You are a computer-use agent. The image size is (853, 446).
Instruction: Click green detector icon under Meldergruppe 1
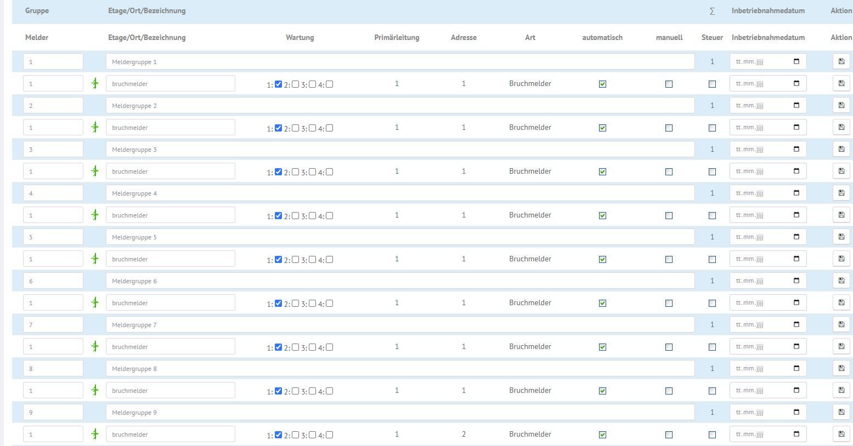click(95, 83)
